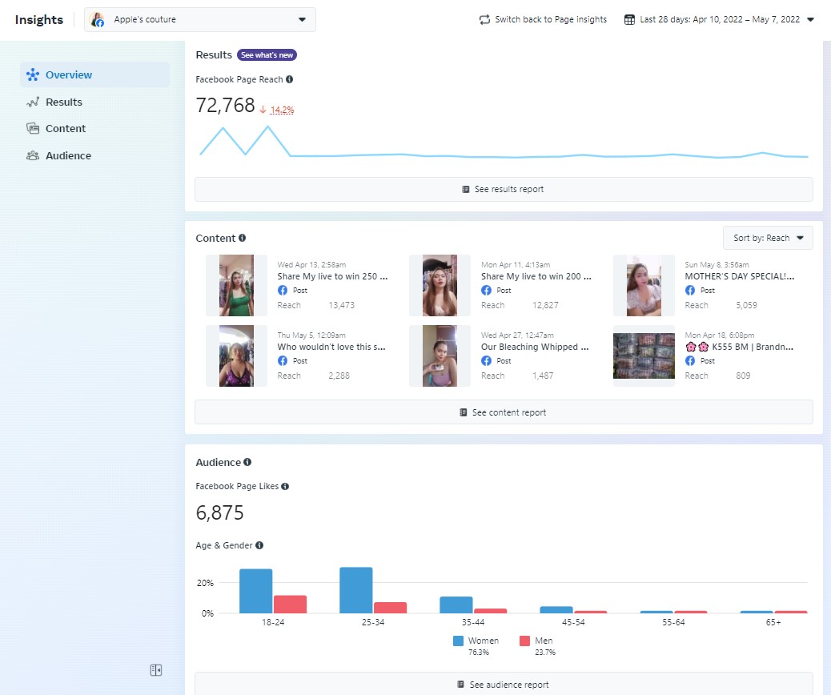The height and width of the screenshot is (695, 831).
Task: Click the info icon beside Facebook Page Reach
Action: [x=289, y=79]
